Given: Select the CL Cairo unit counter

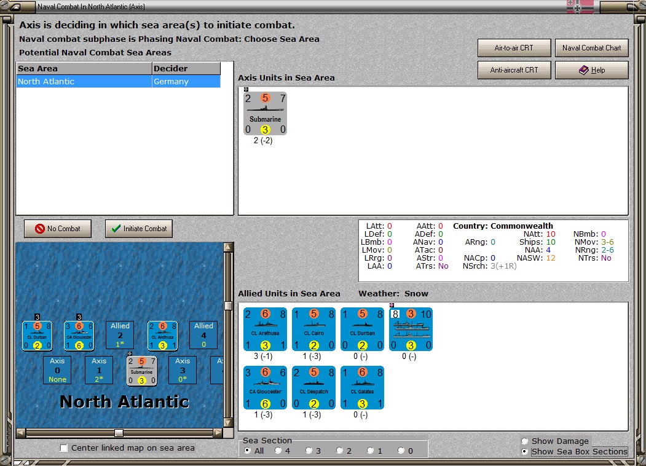Looking at the screenshot, I should (x=313, y=329).
